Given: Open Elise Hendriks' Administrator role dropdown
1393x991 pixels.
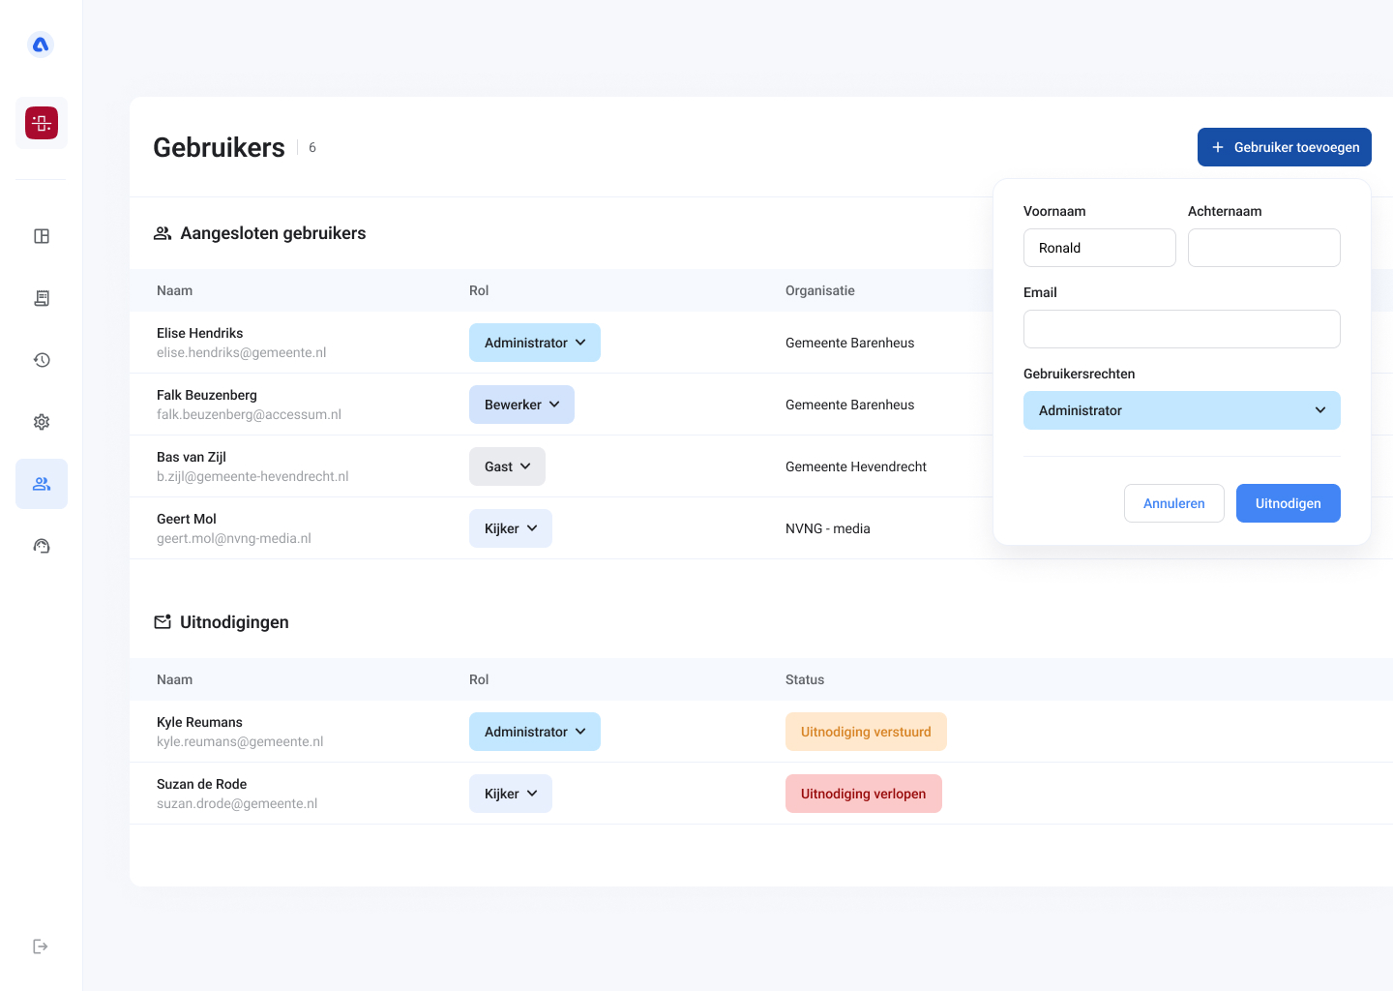Looking at the screenshot, I should pos(535,343).
